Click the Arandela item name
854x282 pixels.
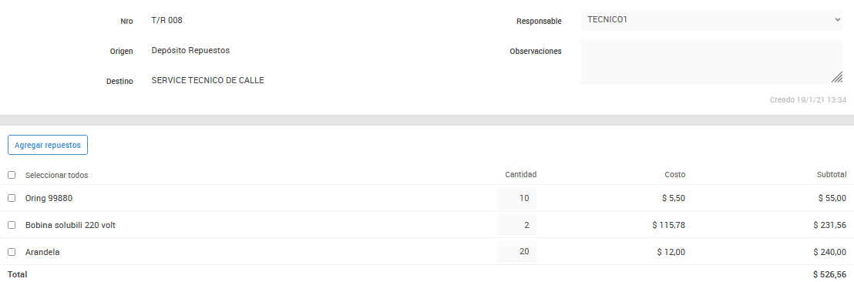(x=42, y=252)
